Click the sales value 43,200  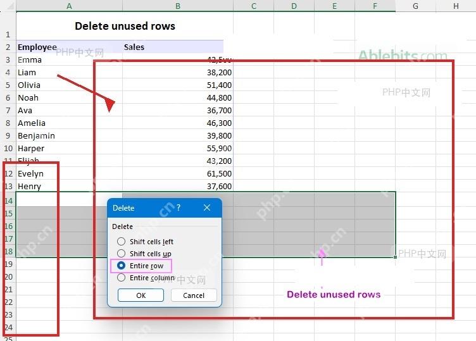point(178,161)
